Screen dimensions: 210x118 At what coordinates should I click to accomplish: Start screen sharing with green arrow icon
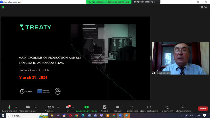point(86,108)
